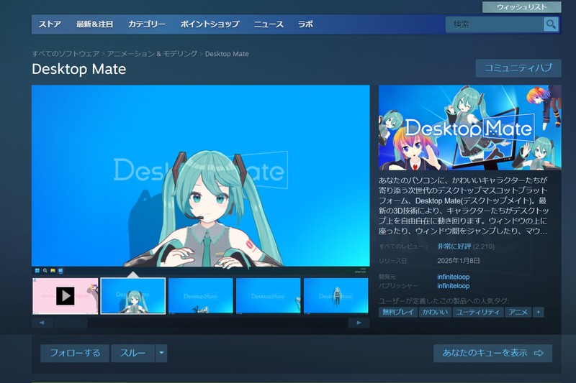This screenshot has height=383, width=576.
Task: Click the Desktop Mate page title
Action: click(79, 69)
